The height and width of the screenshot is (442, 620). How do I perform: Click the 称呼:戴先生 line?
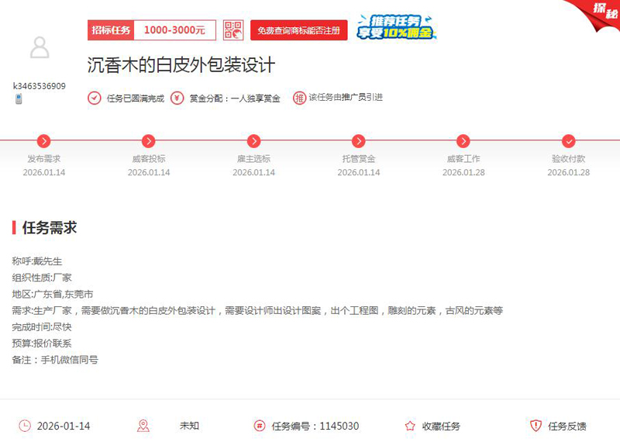point(37,261)
